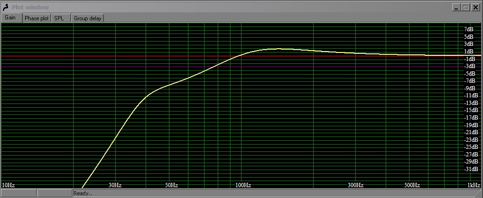Viewport: 483px width, 198px height.
Task: Click the Plot window title icon
Action: (x=6, y=7)
